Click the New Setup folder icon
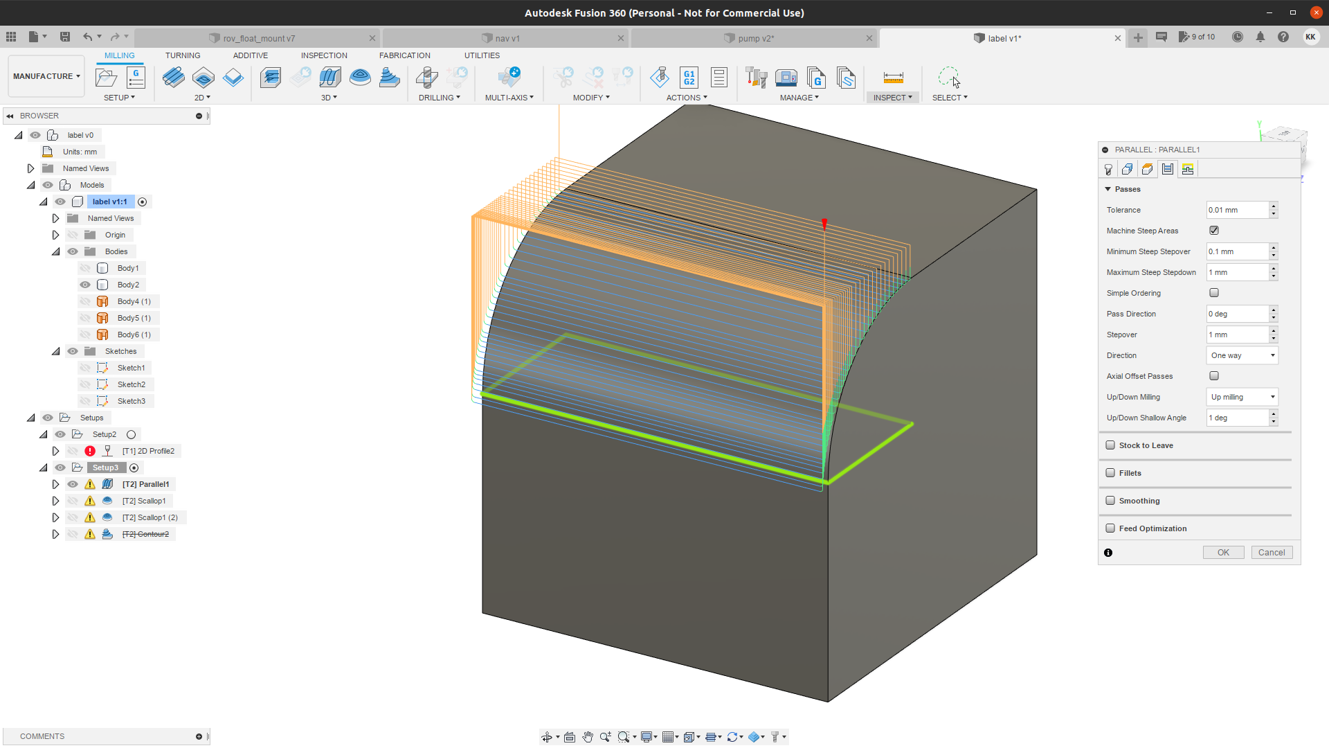 (x=106, y=78)
